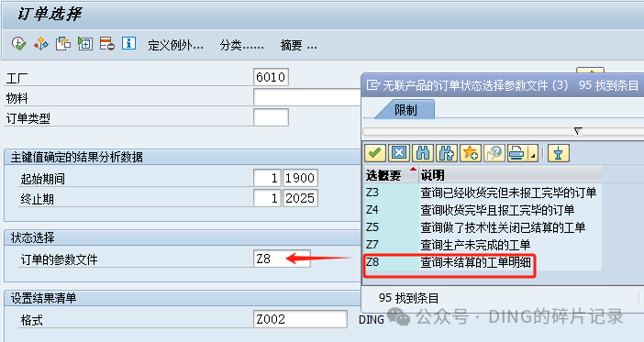Image resolution: width=644 pixels, height=342 pixels.
Task: Click the pin/hold personal value list icon
Action: point(558,153)
